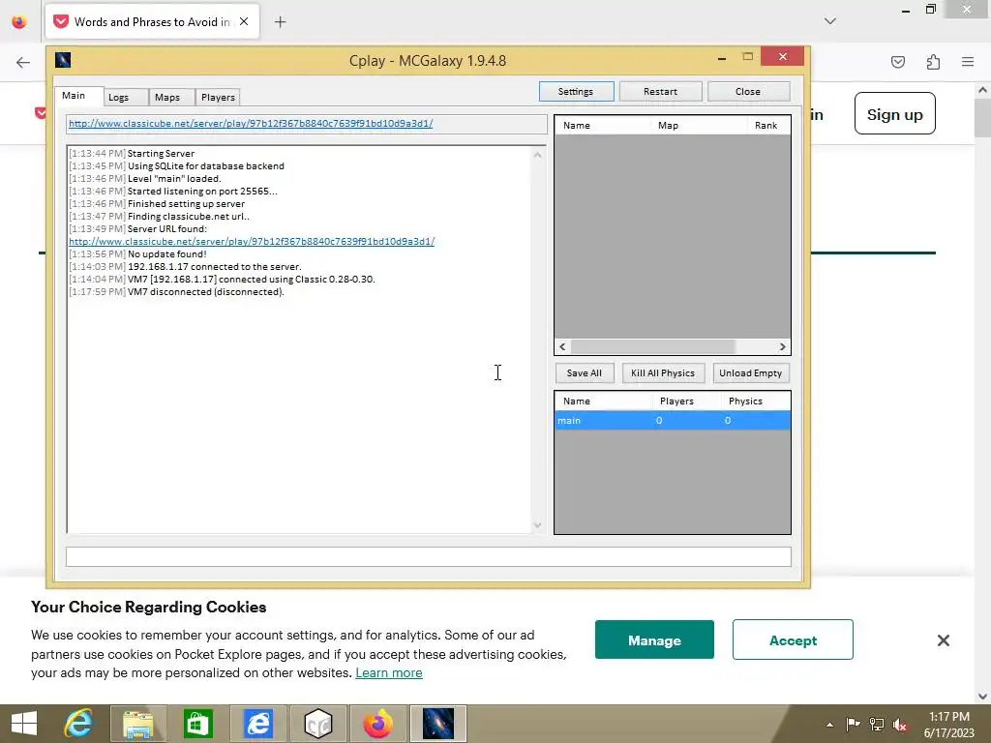Show hidden system tray icons
This screenshot has width=991, height=743.
(x=829, y=725)
